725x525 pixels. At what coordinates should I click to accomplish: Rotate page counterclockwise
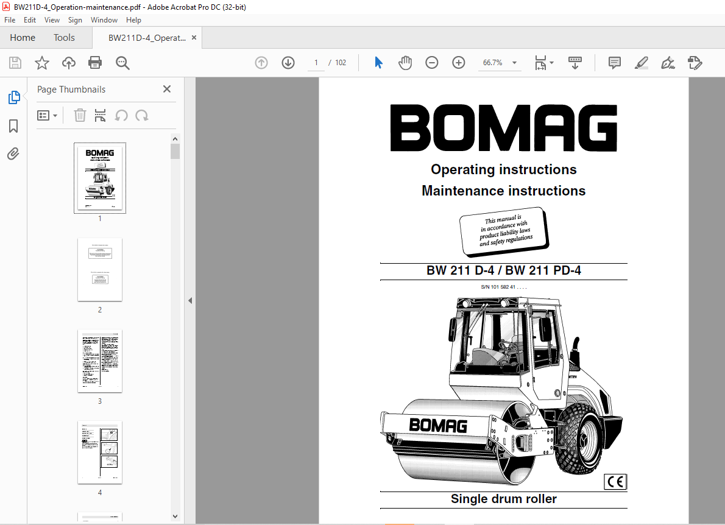(121, 115)
